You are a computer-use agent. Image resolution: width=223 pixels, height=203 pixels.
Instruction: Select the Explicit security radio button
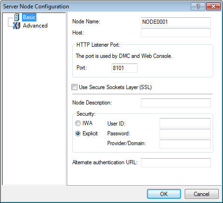pos(78,133)
